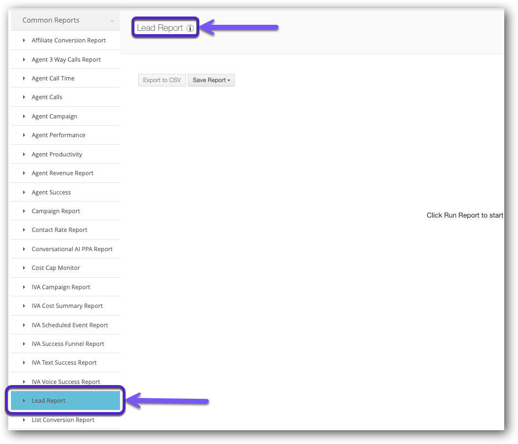Click the info icon beside Lead Report title

(190, 28)
